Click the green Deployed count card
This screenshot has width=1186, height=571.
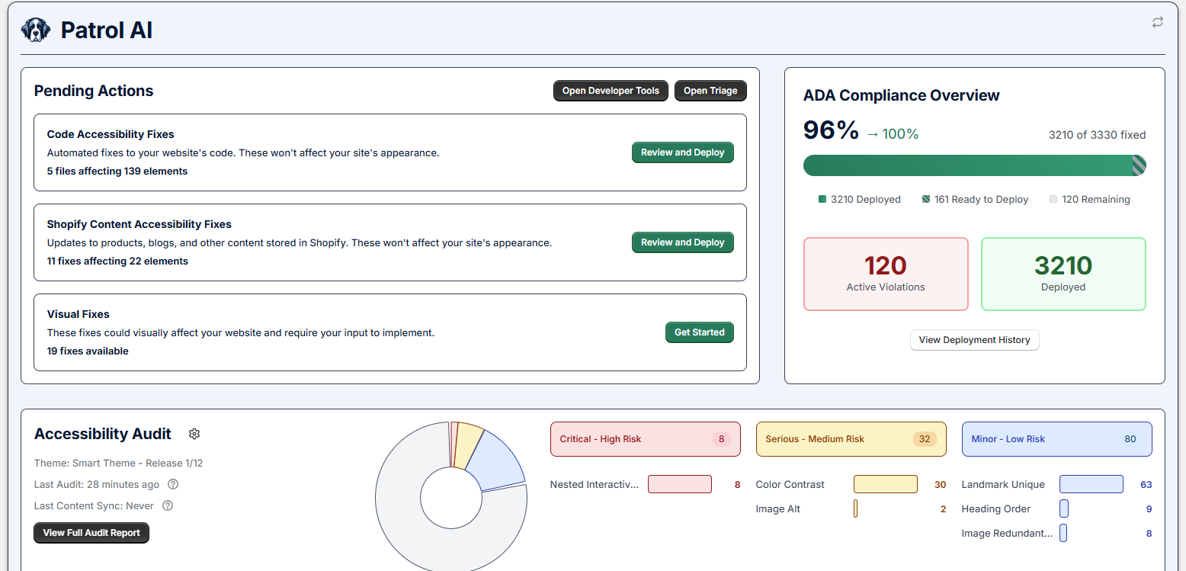1063,274
